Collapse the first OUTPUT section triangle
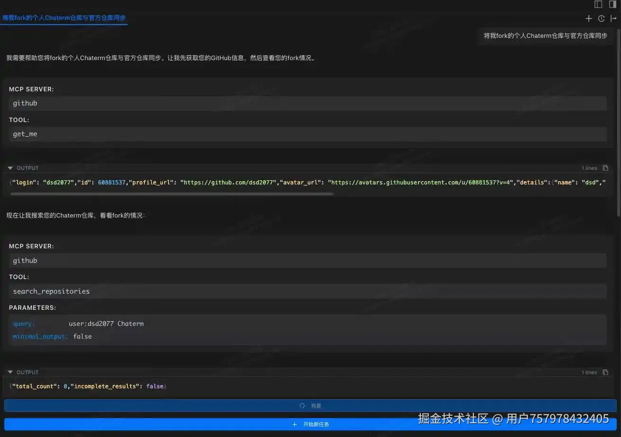The width and height of the screenshot is (621, 437). click(10, 168)
